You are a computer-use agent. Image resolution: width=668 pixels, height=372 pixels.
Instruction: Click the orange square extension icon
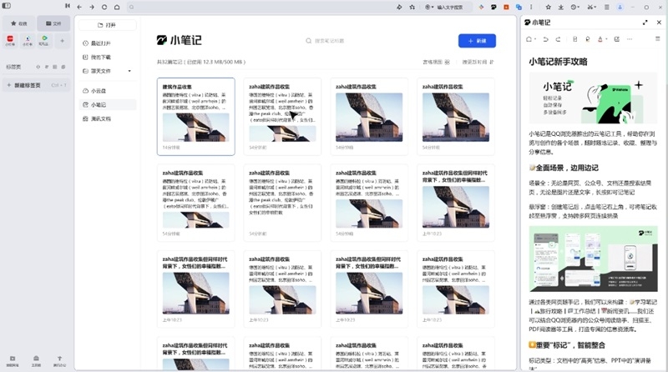(506, 7)
